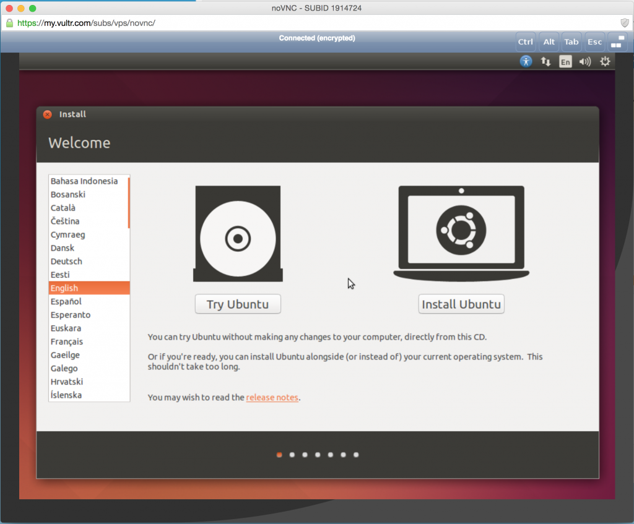Select Gaeilge in the language list
634x524 pixels.
(88, 354)
